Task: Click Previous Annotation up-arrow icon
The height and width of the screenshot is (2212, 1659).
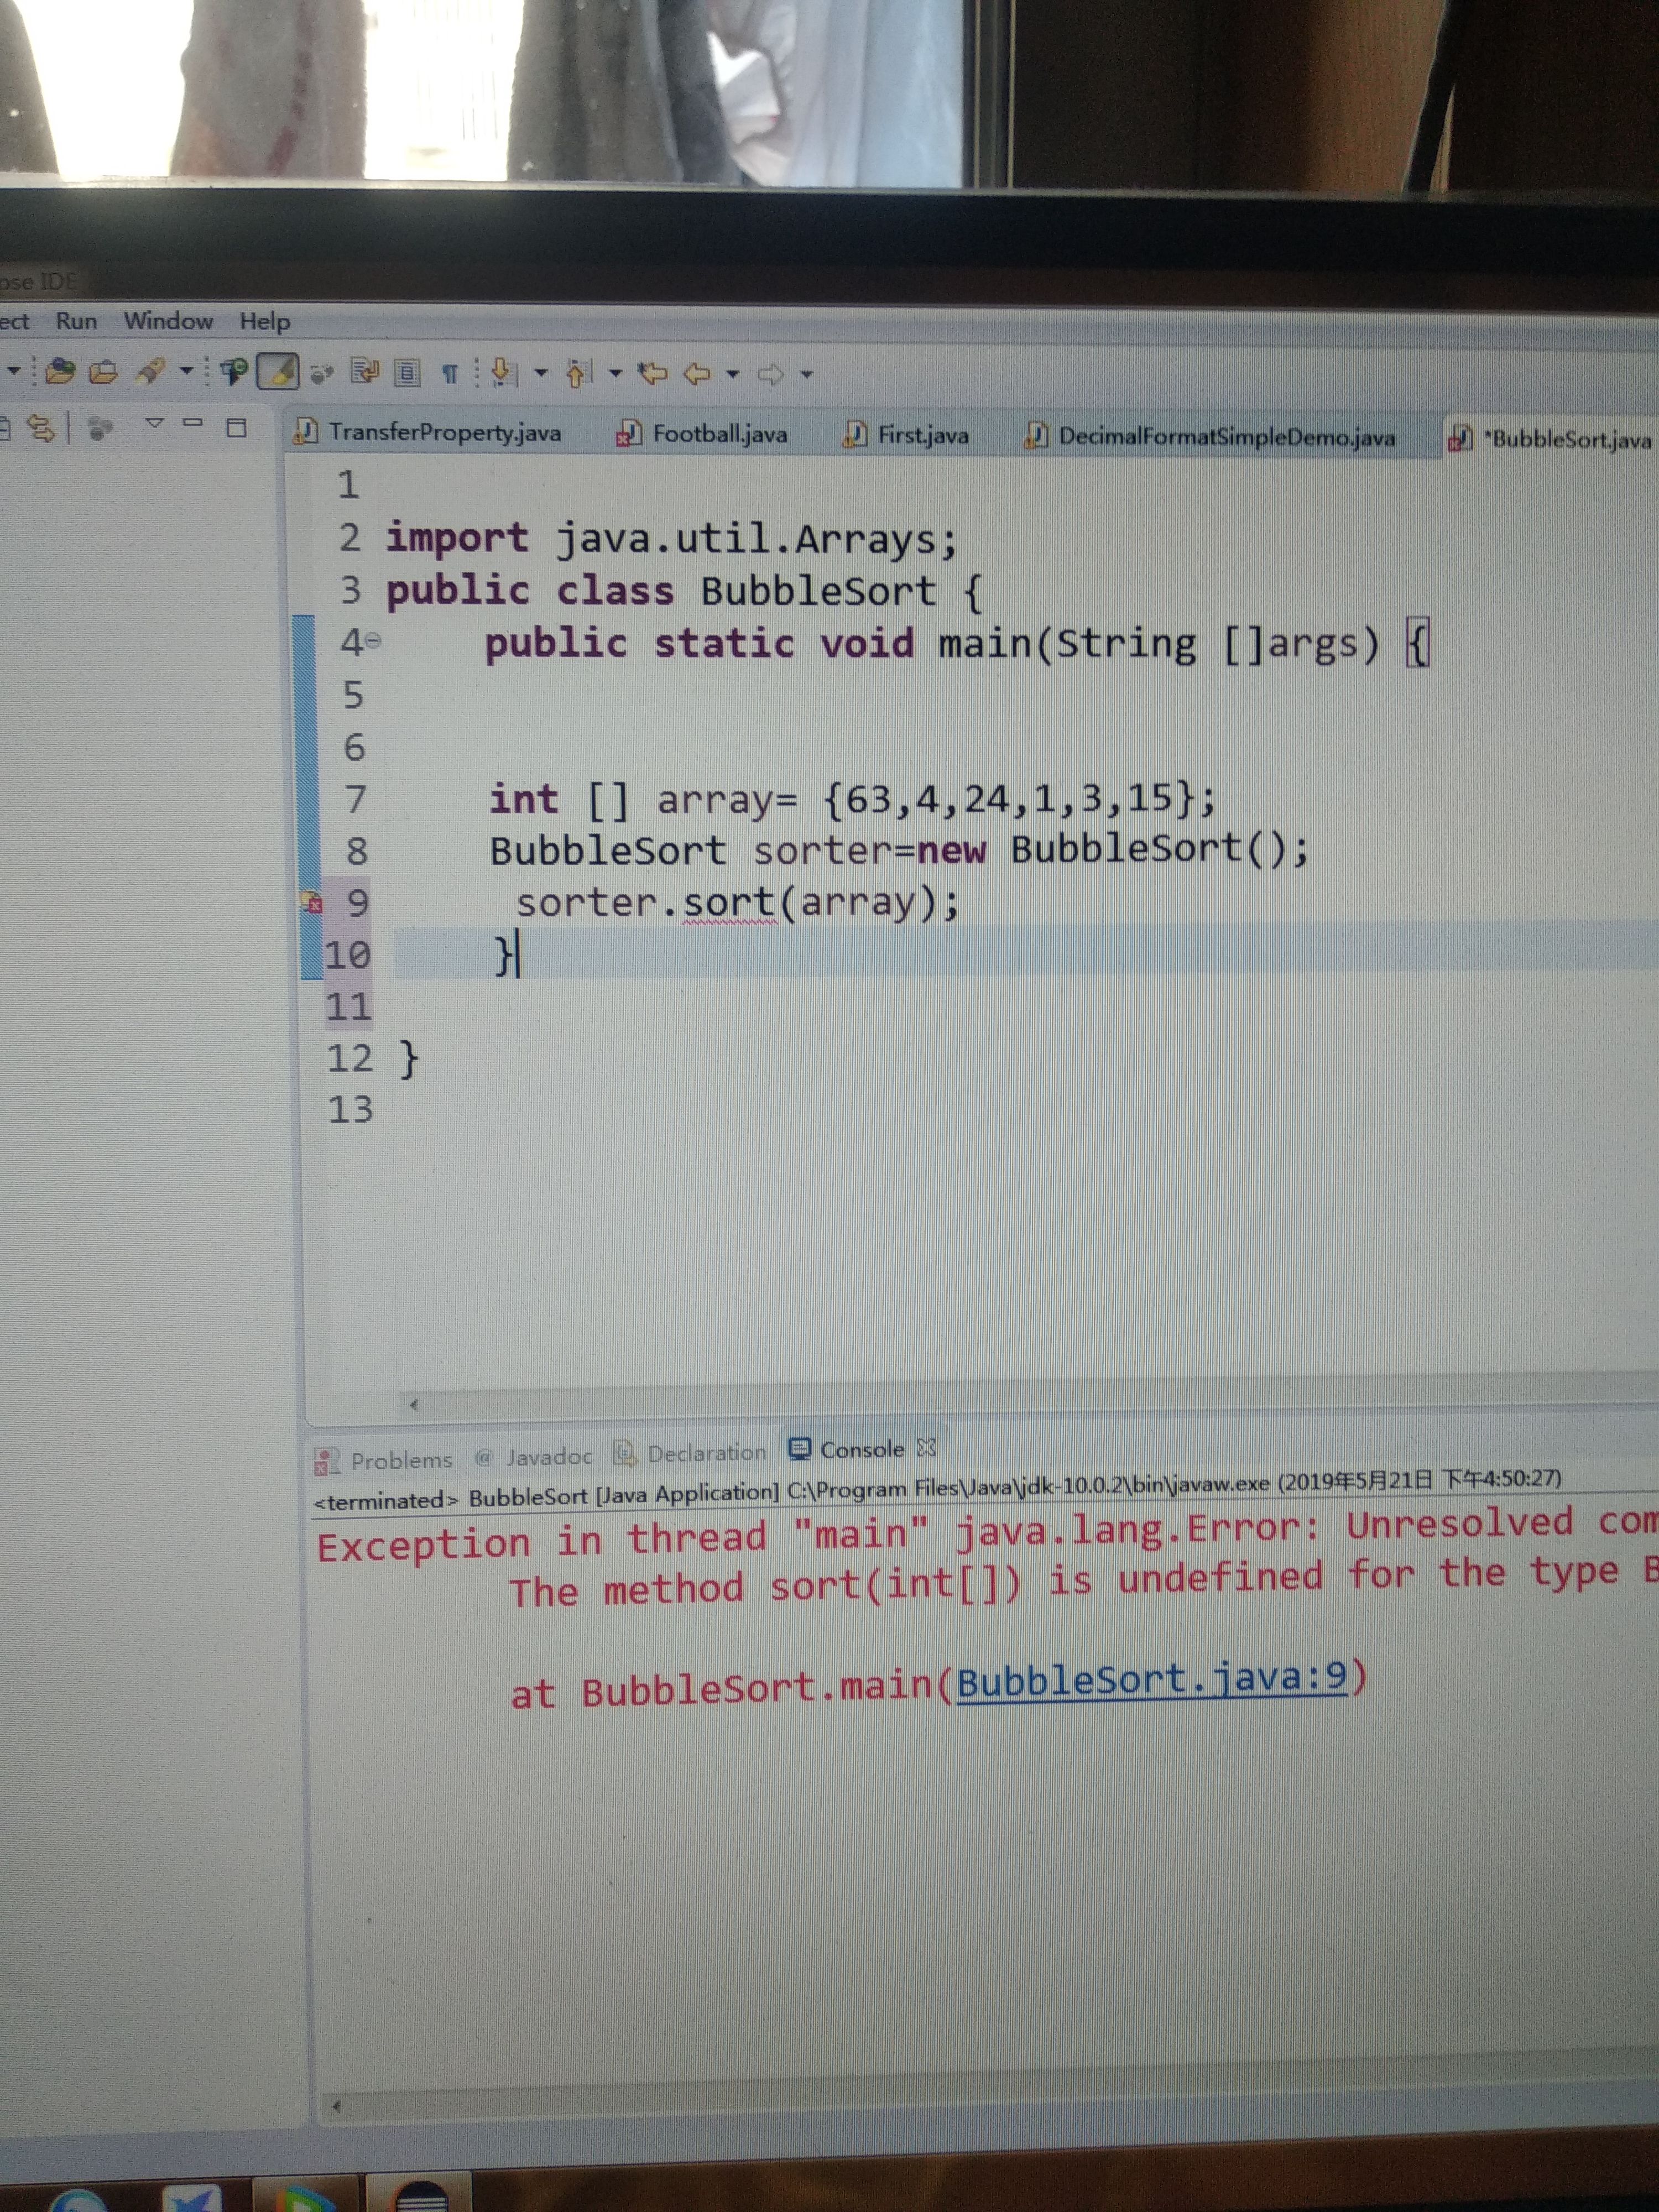Action: (x=579, y=374)
